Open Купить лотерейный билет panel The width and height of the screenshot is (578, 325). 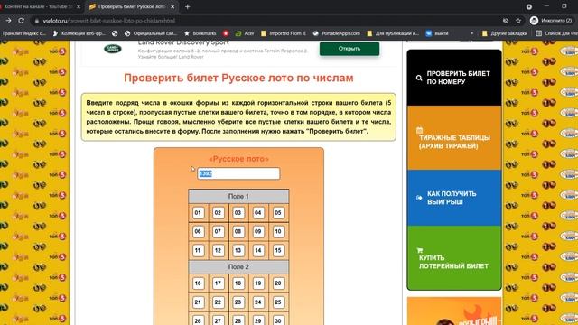(454, 258)
